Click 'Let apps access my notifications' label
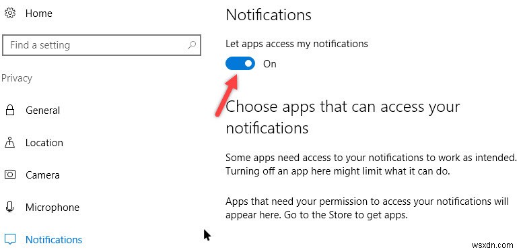 tap(297, 44)
